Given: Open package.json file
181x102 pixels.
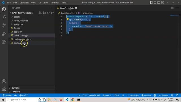Looking at the screenshot, I should coord(20,43).
